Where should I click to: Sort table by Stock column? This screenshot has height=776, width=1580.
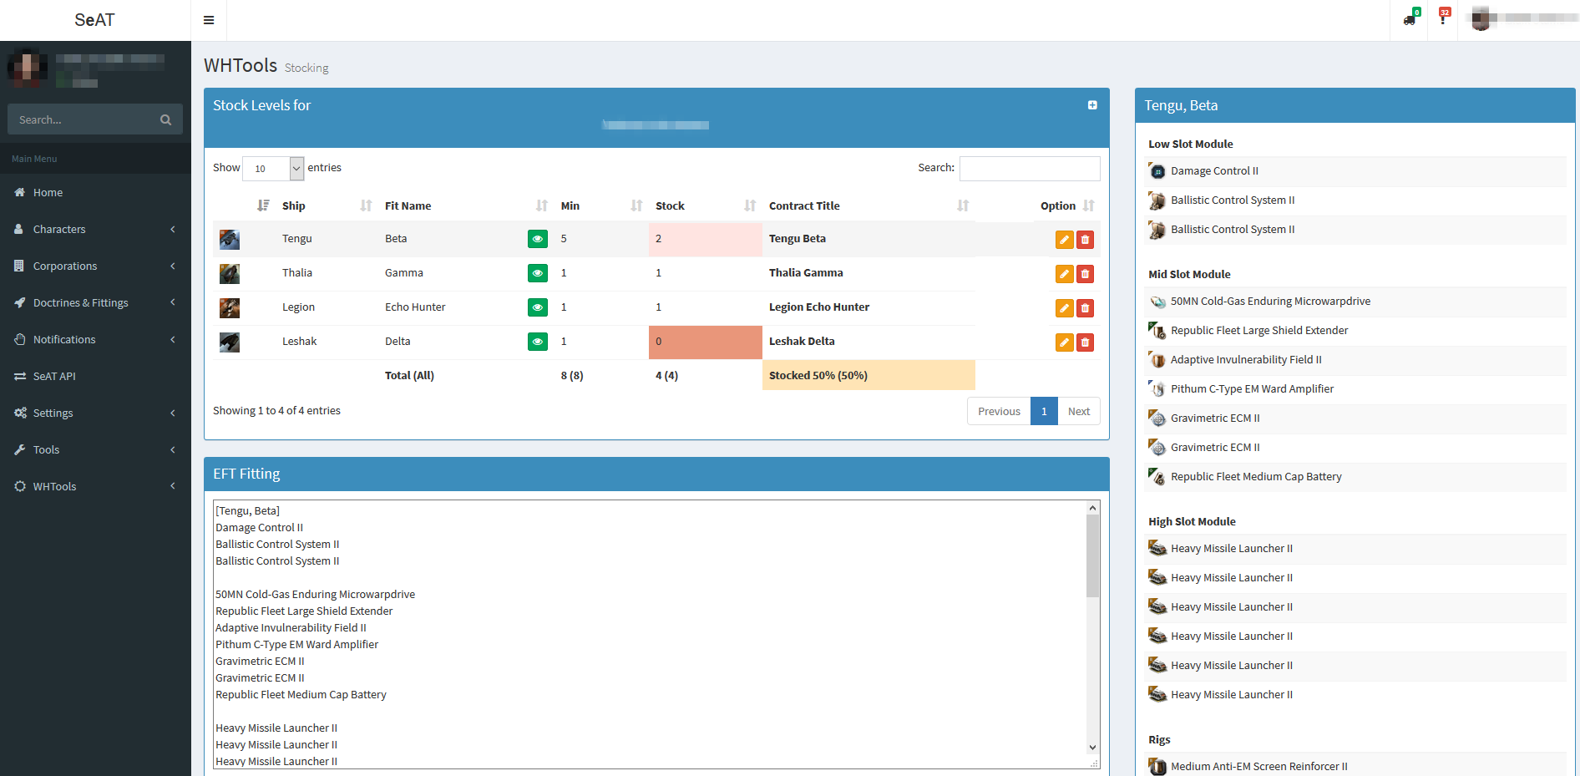pyautogui.click(x=706, y=205)
